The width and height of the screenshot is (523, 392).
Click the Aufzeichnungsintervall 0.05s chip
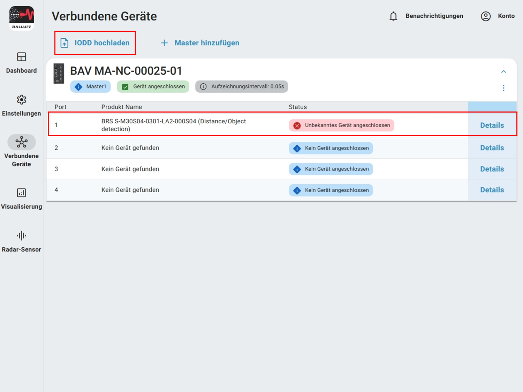point(241,86)
